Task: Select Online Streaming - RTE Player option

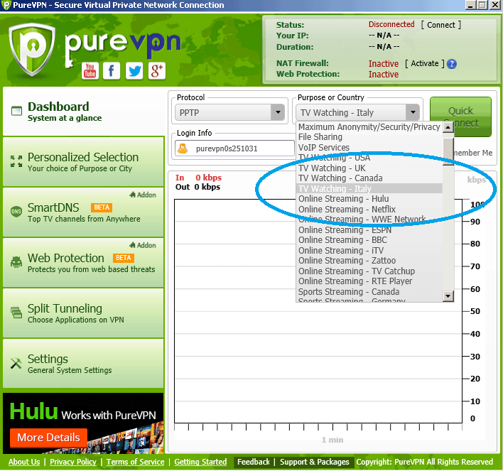Action: tap(369, 281)
